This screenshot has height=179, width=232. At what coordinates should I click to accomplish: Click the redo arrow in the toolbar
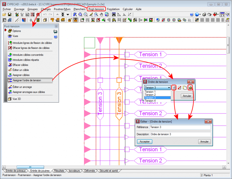50,14
